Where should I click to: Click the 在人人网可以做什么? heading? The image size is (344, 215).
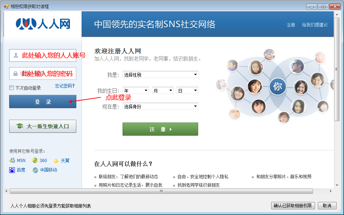pyautogui.click(x=123, y=164)
